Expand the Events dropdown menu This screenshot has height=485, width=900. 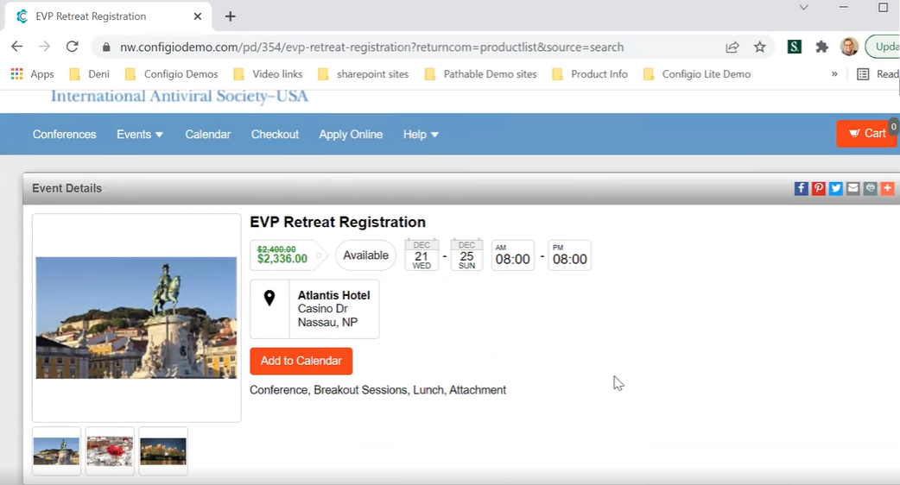click(140, 135)
